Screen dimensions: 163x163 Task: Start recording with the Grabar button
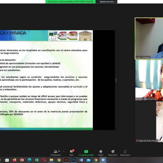point(101,153)
